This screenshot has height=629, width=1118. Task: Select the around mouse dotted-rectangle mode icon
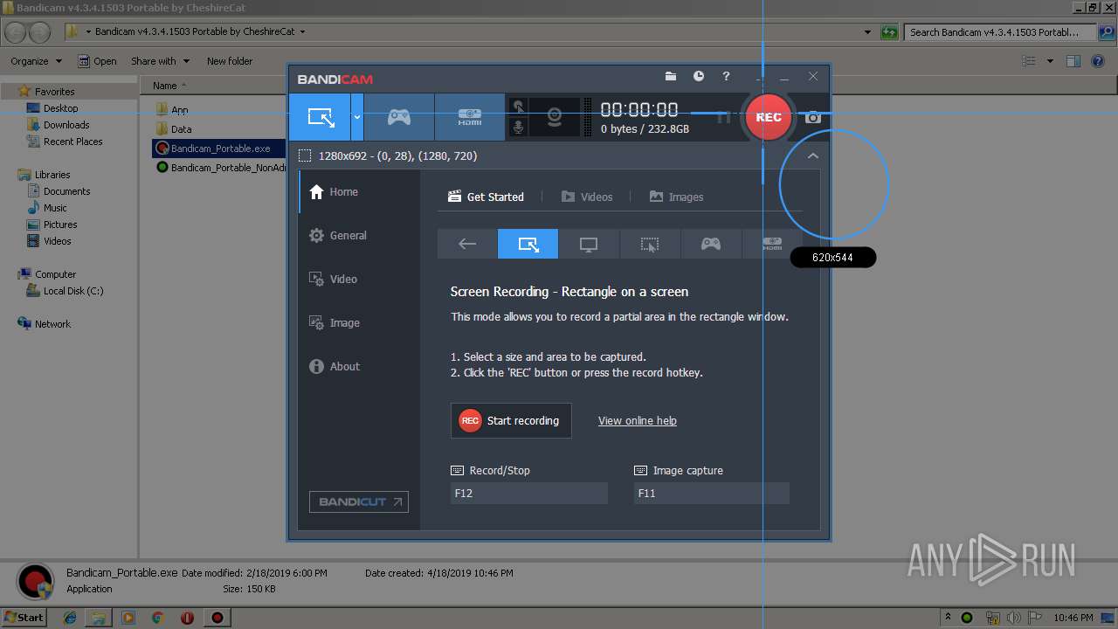650,245
